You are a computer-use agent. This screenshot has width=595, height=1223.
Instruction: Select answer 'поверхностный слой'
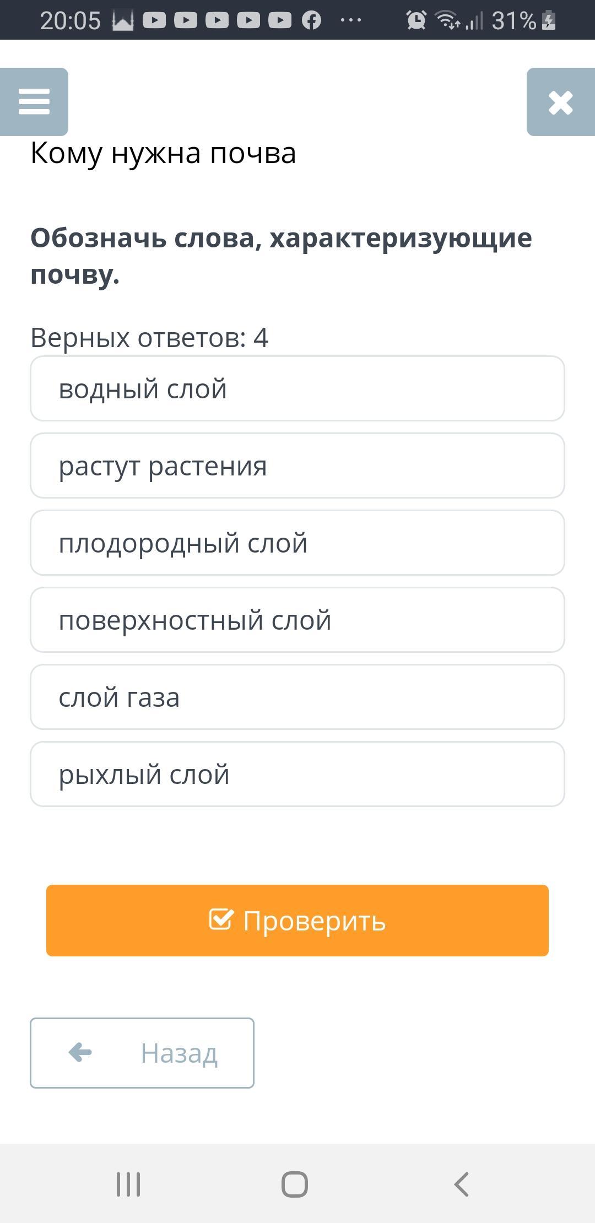click(297, 620)
